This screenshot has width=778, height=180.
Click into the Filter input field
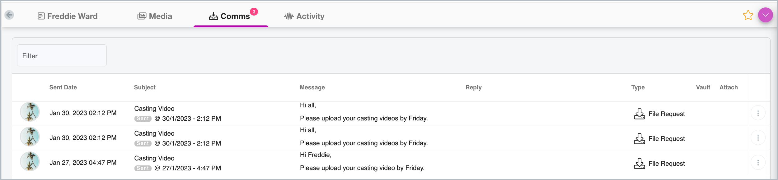pyautogui.click(x=62, y=55)
